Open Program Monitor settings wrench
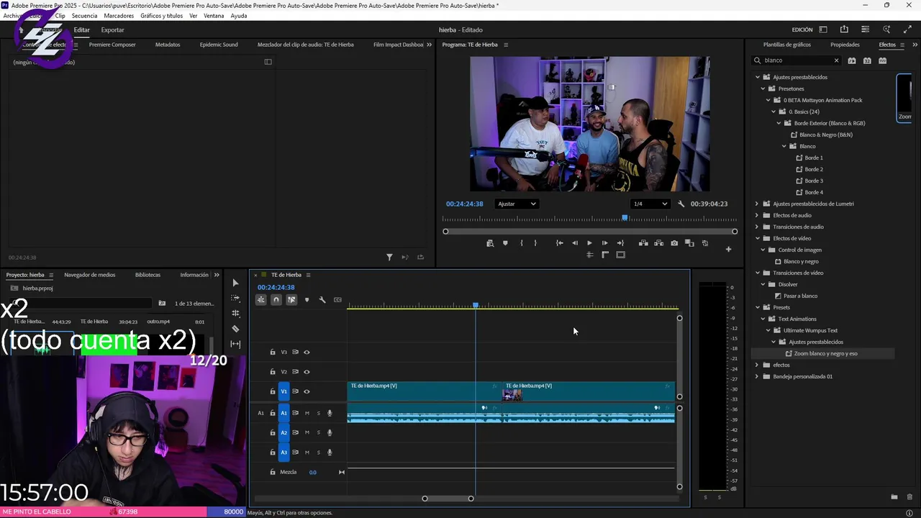The width and height of the screenshot is (921, 518). pyautogui.click(x=681, y=204)
